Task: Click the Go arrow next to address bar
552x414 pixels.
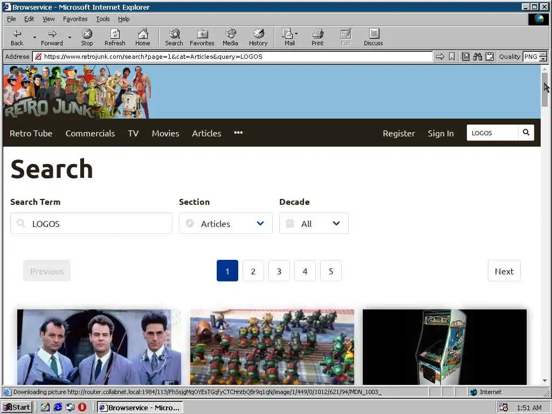Action: click(440, 56)
